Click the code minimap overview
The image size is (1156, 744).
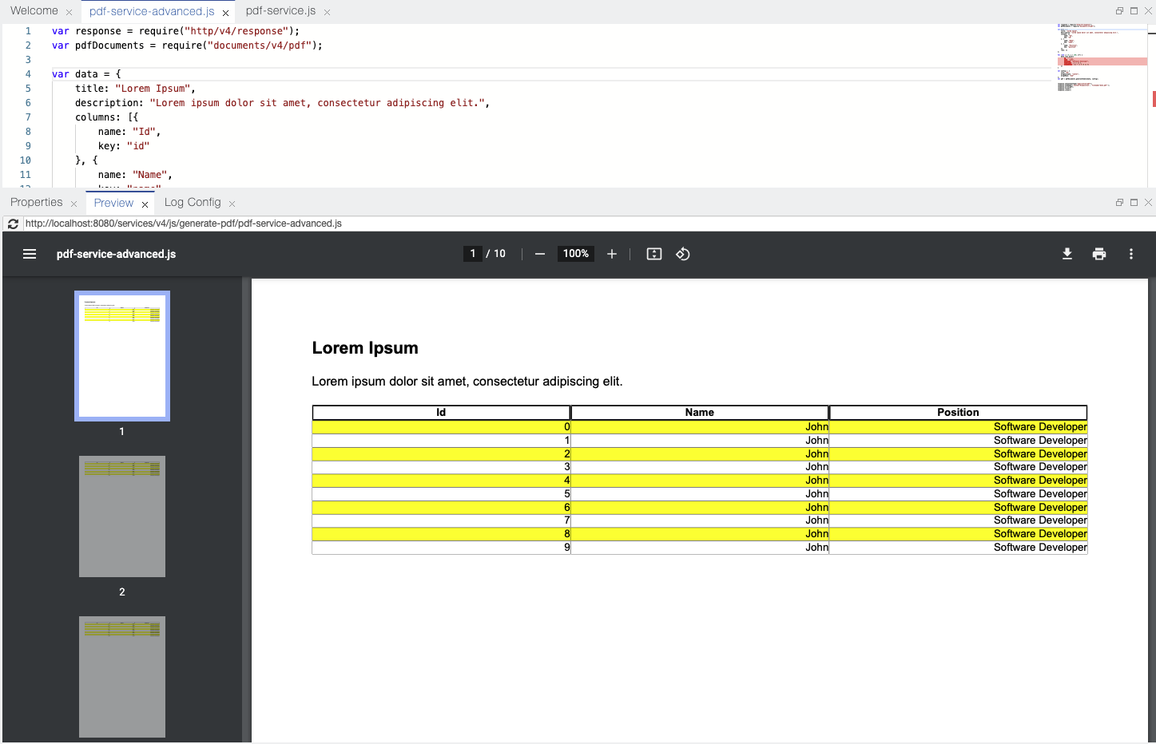1102,57
